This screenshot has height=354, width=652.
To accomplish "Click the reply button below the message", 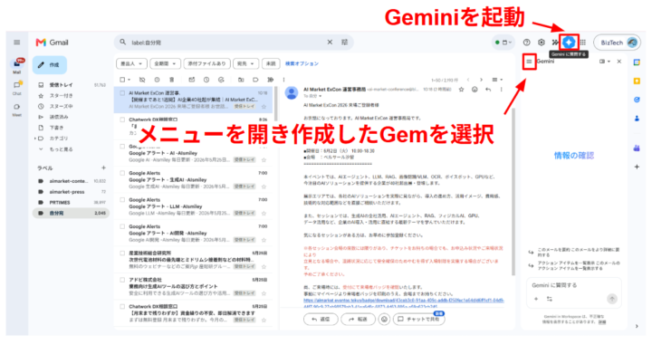I will [x=321, y=319].
